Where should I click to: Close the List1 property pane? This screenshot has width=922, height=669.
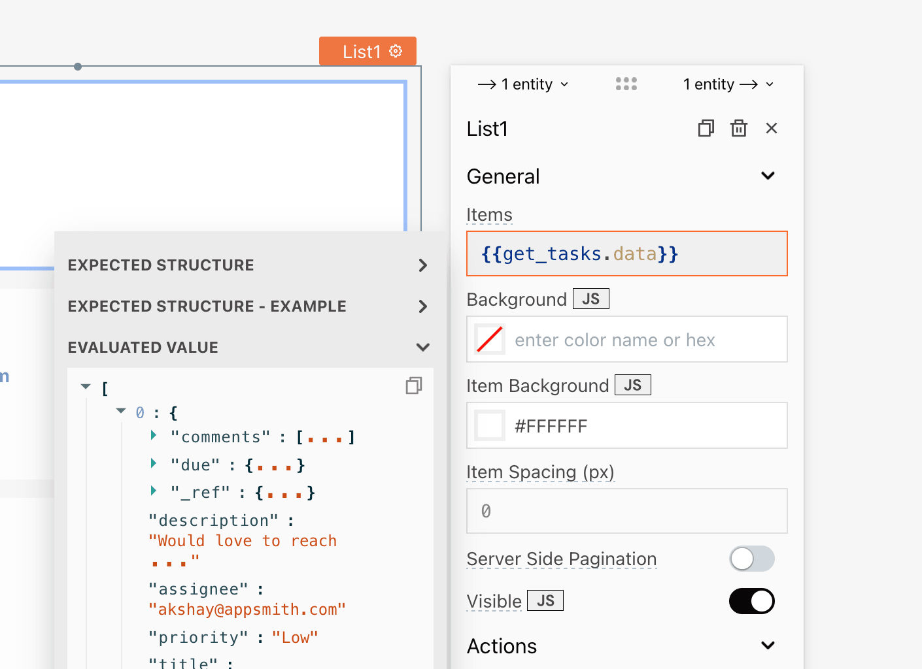pos(772,128)
